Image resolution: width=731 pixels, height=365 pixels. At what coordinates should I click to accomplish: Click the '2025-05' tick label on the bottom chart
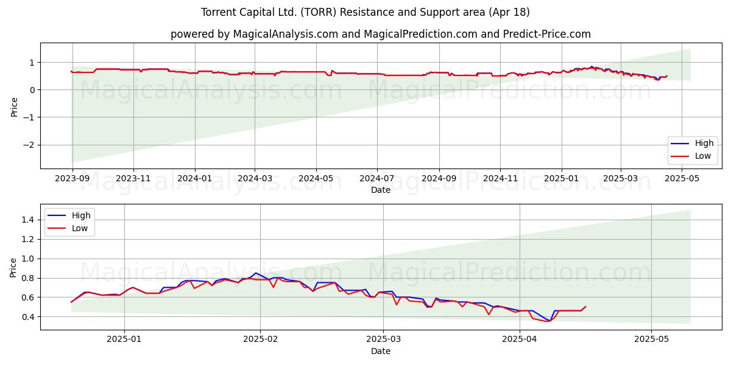tap(651, 339)
